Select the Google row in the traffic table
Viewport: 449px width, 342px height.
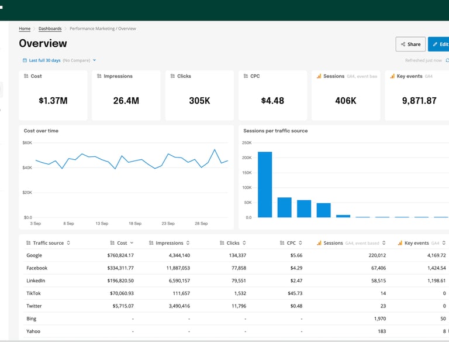[34, 255]
